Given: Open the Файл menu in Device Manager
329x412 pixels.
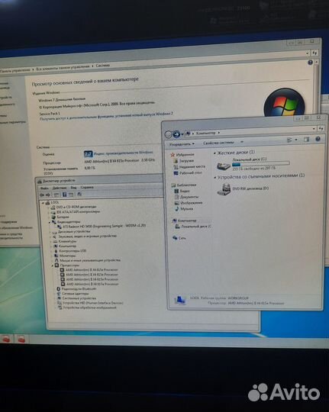Looking at the screenshot, I should pos(44,188).
